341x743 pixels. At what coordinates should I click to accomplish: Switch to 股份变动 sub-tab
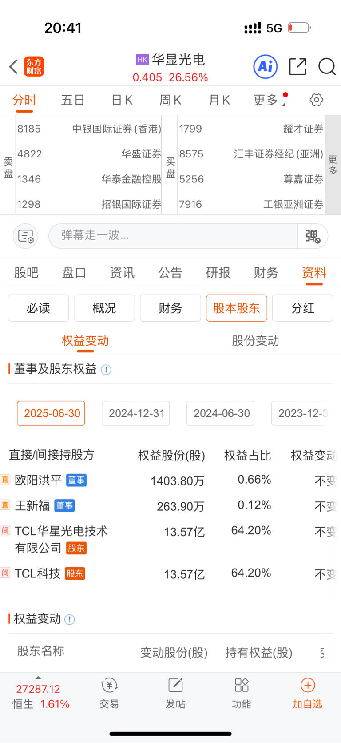[x=256, y=341]
